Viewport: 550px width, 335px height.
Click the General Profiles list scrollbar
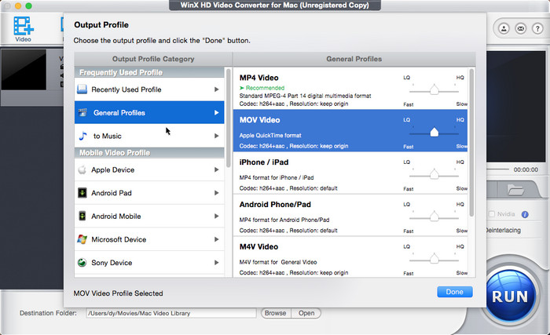click(471, 143)
